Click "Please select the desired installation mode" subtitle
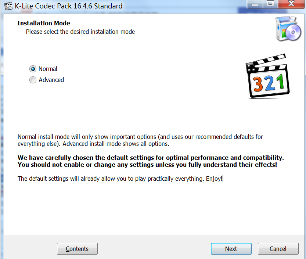 pos(80,32)
